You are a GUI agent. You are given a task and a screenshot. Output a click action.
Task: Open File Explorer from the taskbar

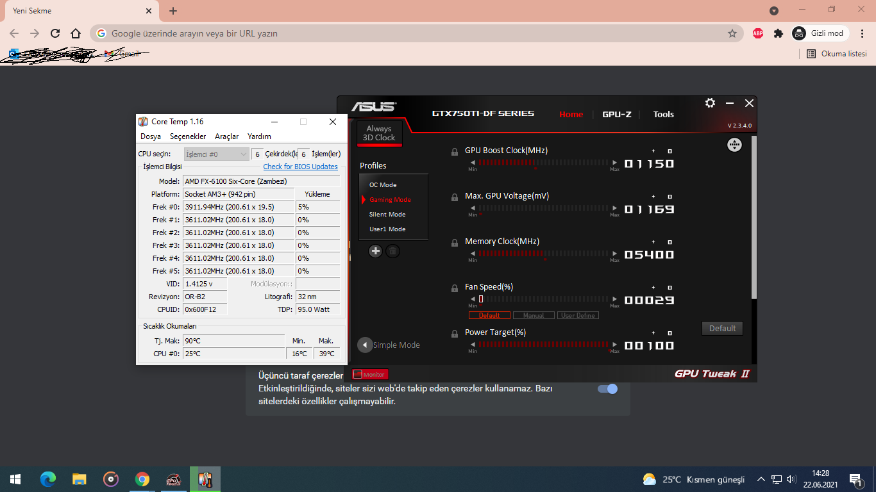(79, 479)
